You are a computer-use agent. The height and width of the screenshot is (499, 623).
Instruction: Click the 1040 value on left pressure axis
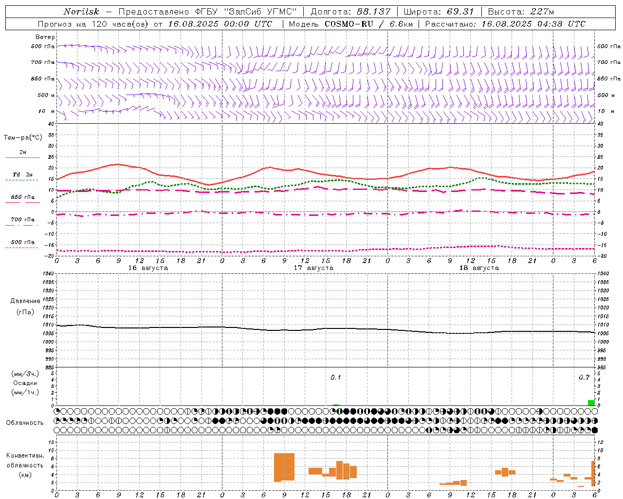point(48,274)
